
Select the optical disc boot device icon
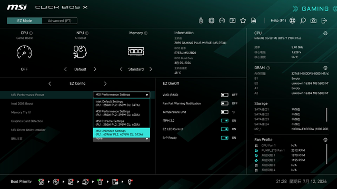[x=56, y=182]
